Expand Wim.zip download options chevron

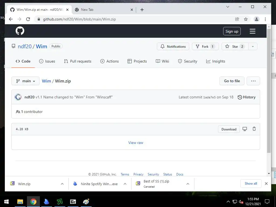(62, 184)
